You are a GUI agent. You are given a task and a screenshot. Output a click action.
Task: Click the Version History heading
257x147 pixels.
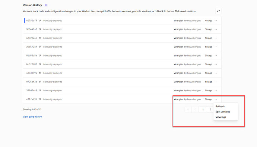click(32, 5)
